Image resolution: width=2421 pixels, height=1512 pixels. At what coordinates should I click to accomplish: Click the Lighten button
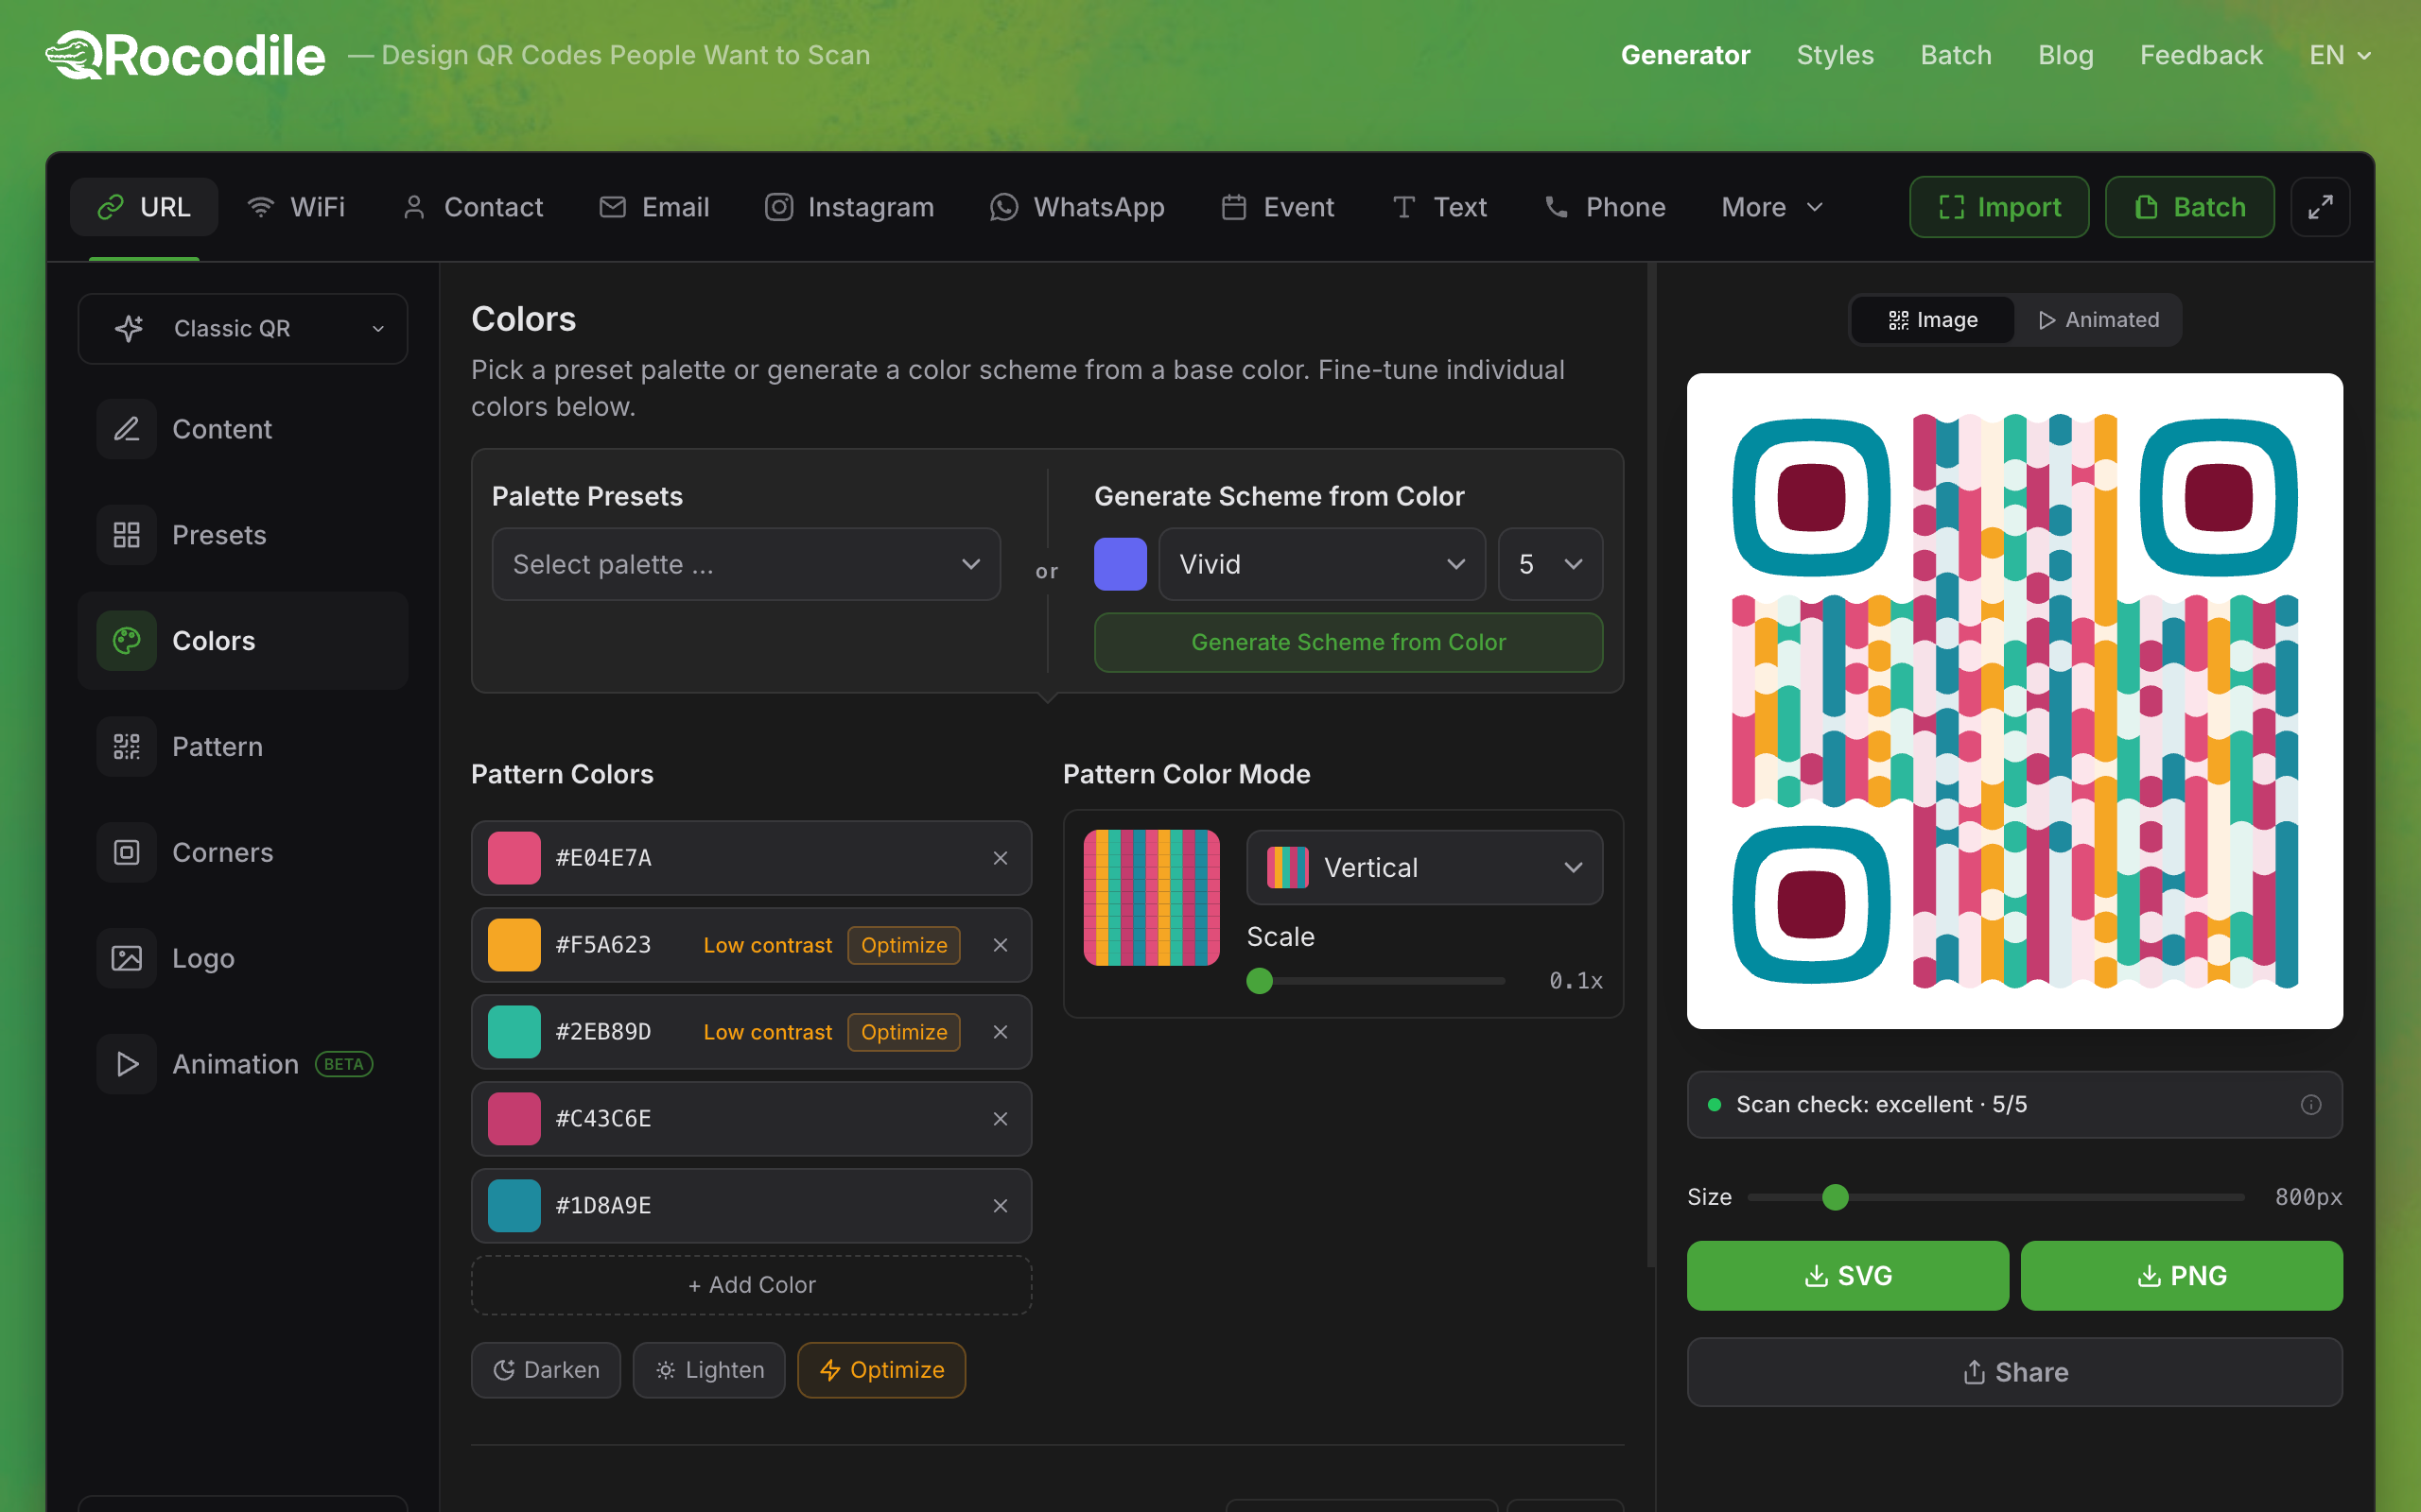click(x=709, y=1370)
